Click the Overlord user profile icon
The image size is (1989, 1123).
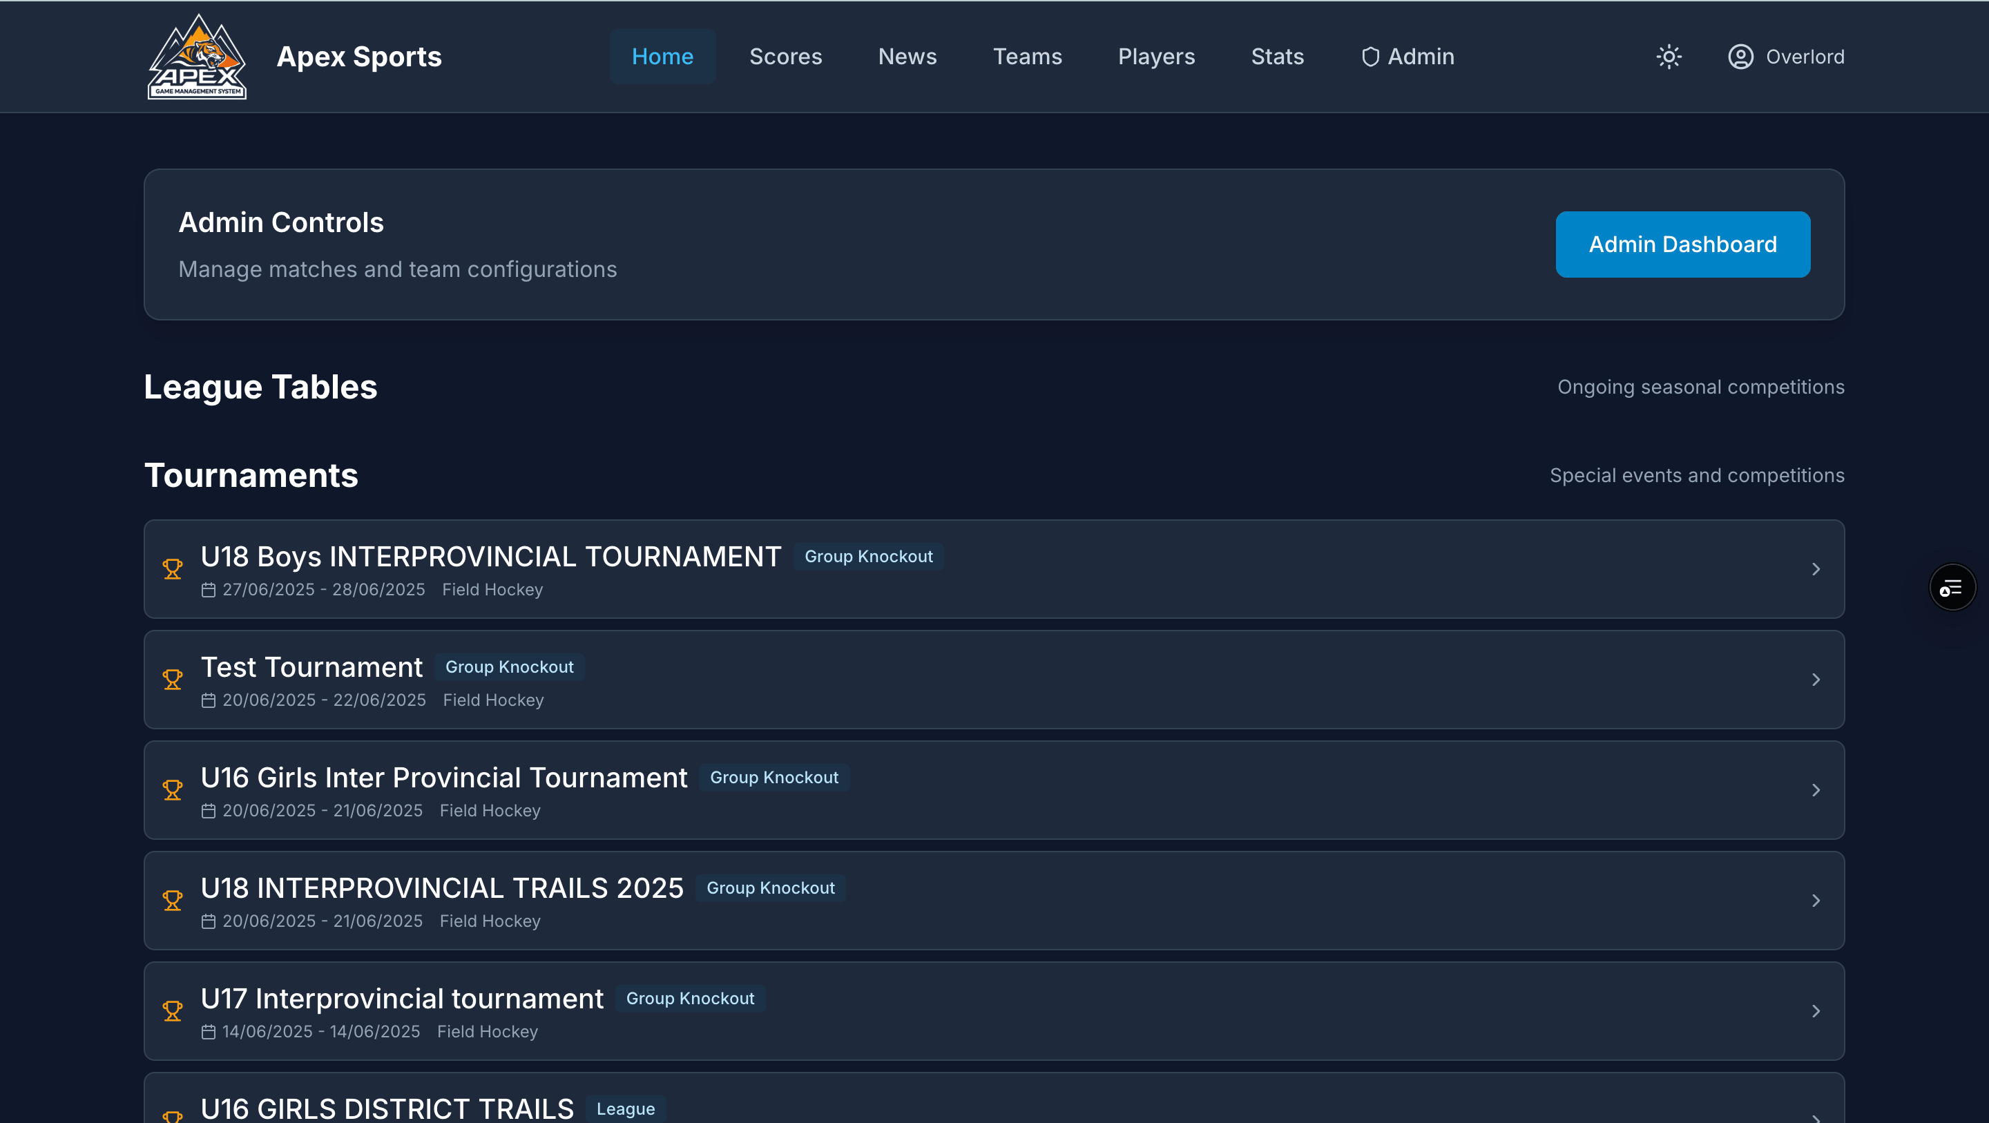[1740, 57]
